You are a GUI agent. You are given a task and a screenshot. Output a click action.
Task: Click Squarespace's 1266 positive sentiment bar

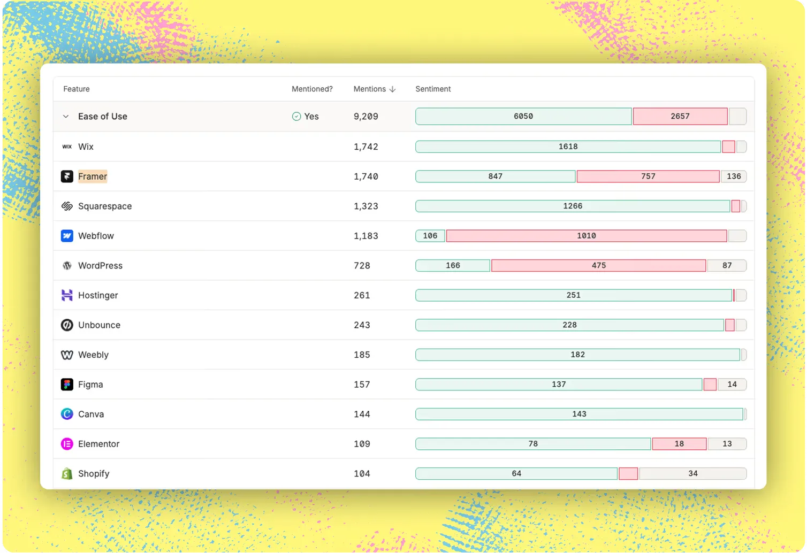[573, 206]
